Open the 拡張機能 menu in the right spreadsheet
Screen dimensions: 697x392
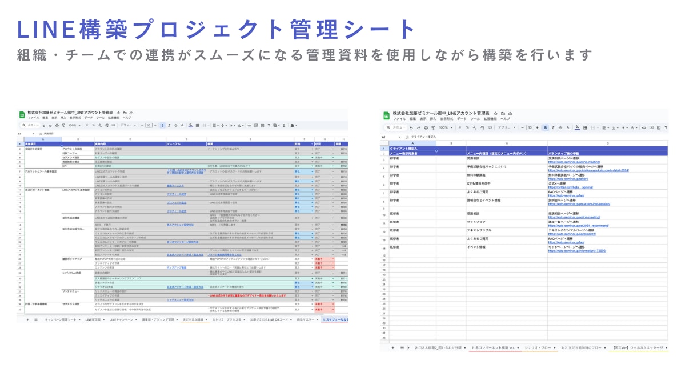point(490,119)
